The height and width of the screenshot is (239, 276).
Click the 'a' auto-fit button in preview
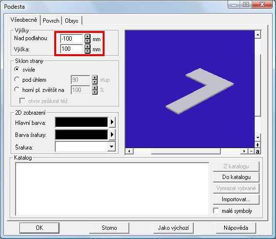point(258,151)
